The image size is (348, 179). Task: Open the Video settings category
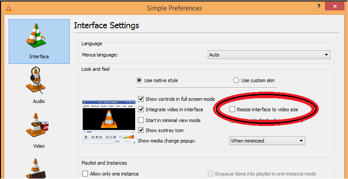coord(39,129)
